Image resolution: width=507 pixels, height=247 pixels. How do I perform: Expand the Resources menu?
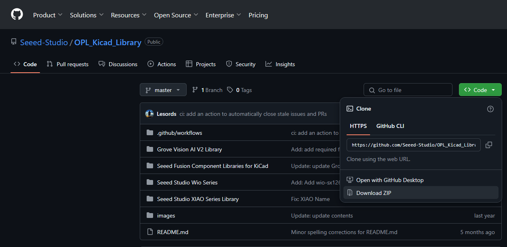(x=129, y=15)
